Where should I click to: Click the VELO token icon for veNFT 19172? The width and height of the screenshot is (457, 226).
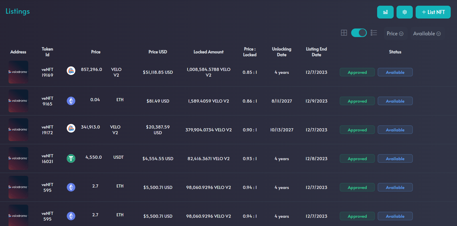point(71,128)
